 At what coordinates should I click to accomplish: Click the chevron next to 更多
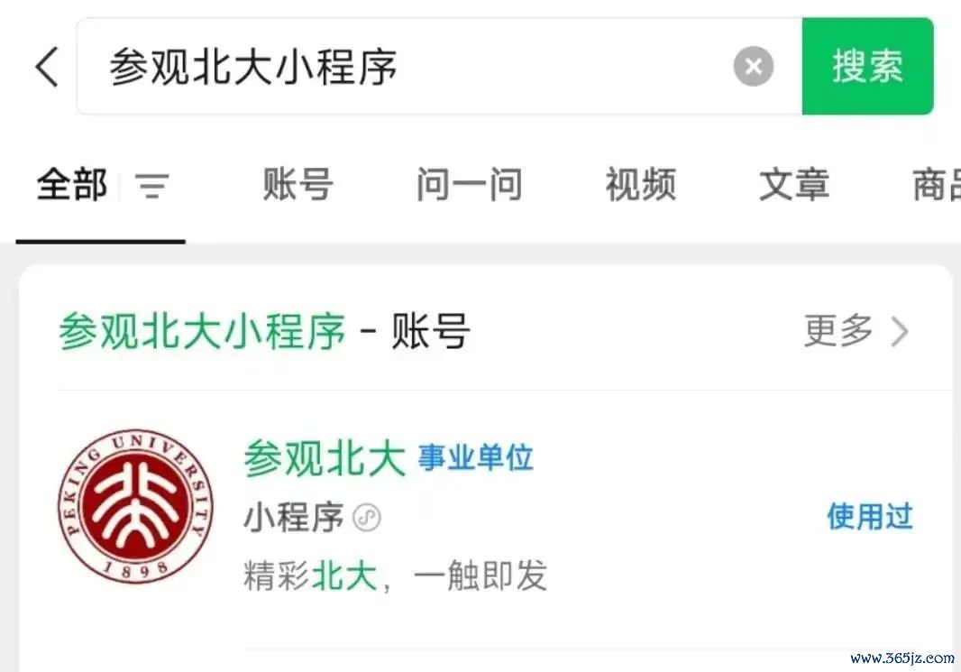(899, 332)
